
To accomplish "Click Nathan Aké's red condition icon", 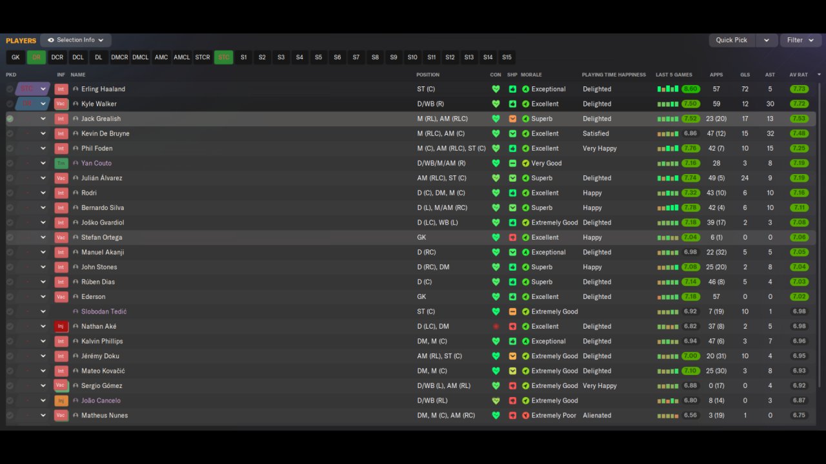I will point(496,326).
